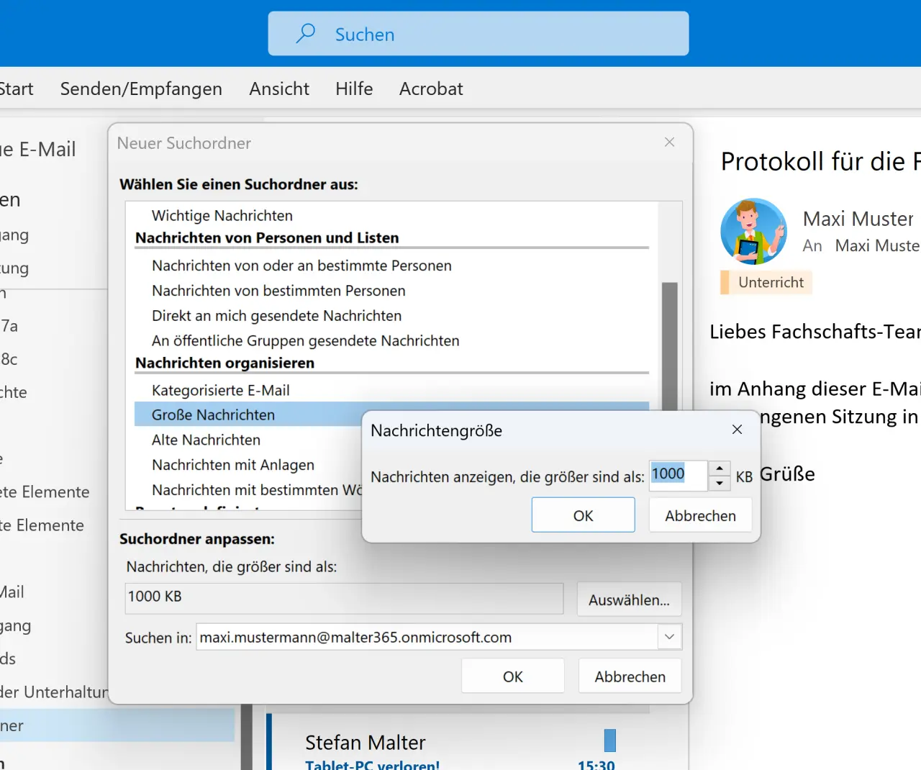Switch to the Ansicht tab

click(279, 89)
